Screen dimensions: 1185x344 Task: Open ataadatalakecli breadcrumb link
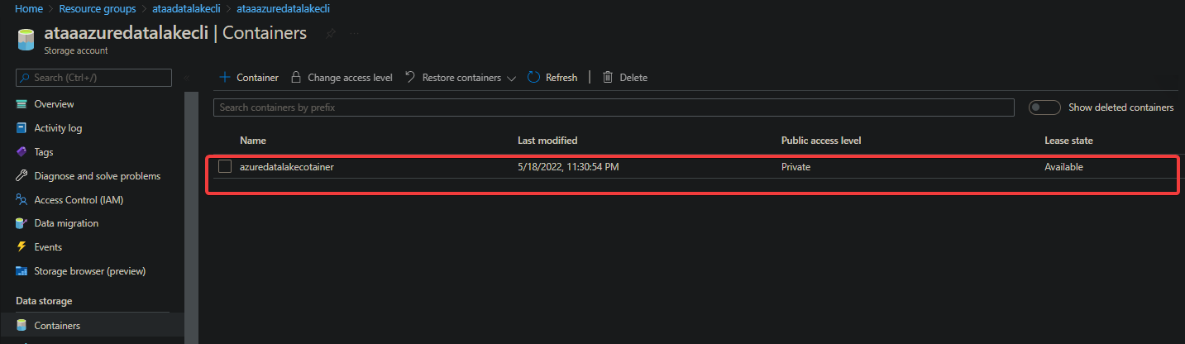186,9
